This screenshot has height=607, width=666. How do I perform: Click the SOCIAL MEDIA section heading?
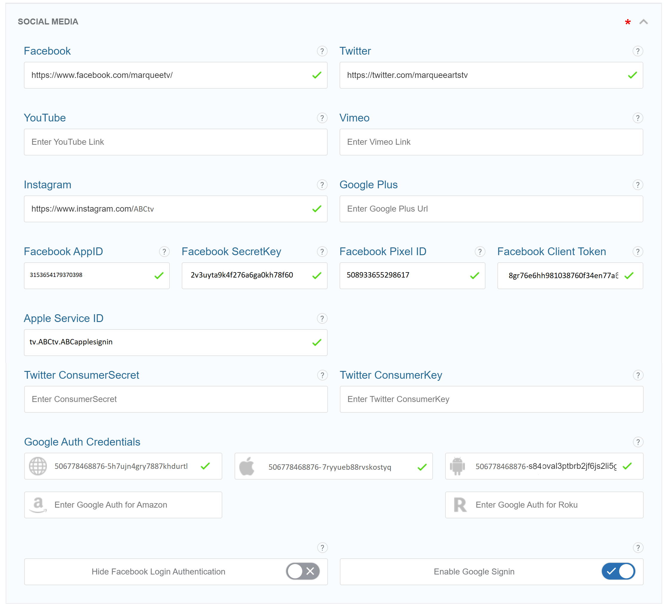click(x=48, y=22)
